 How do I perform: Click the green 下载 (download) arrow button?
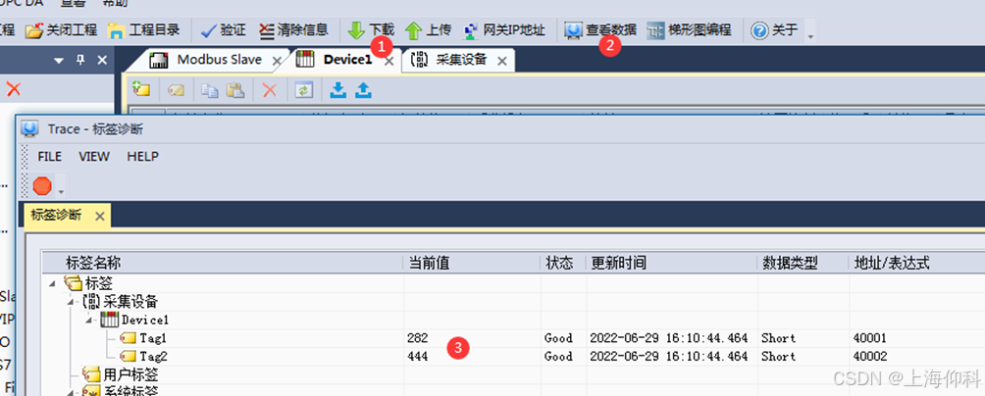coord(356,30)
